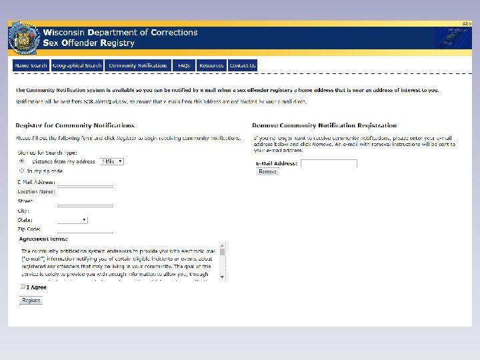
Task: Click the Remove button
Action: 267,171
